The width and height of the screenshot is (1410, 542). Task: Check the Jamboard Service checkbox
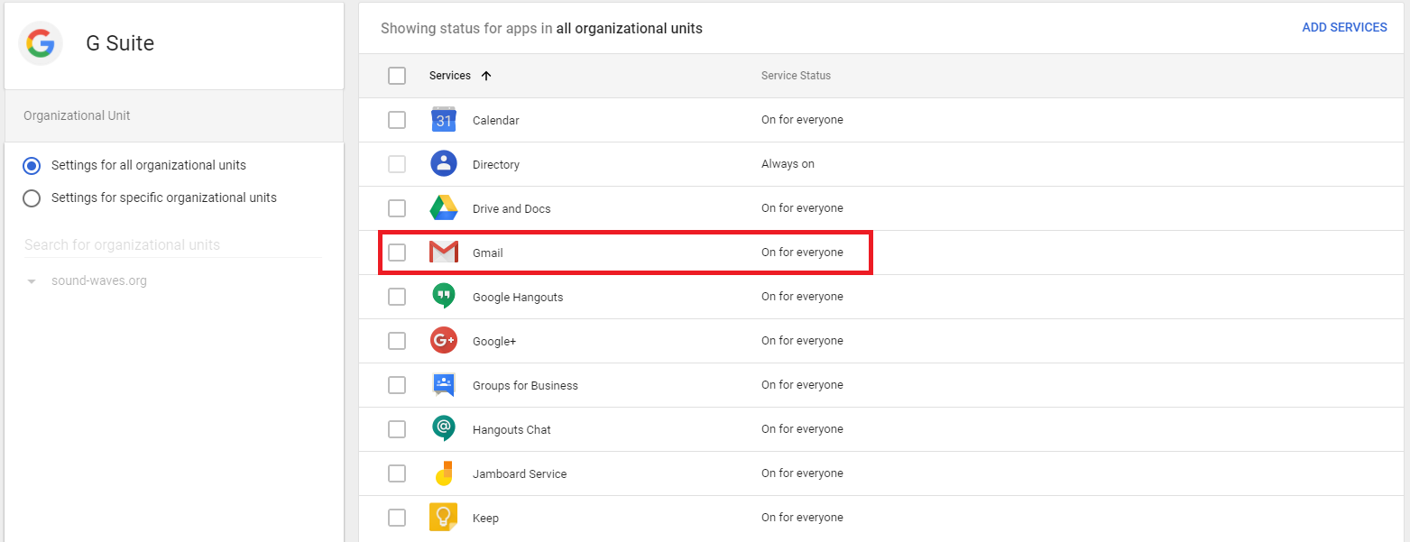[x=397, y=473]
